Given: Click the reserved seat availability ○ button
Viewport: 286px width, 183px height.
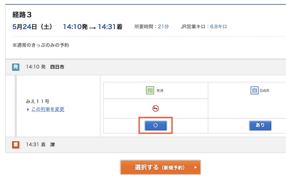Looking at the screenshot, I should click(156, 125).
